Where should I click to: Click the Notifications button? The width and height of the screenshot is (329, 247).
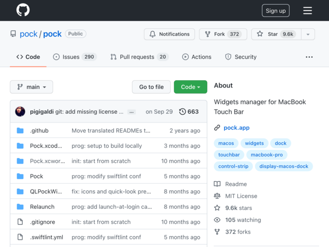tap(169, 34)
